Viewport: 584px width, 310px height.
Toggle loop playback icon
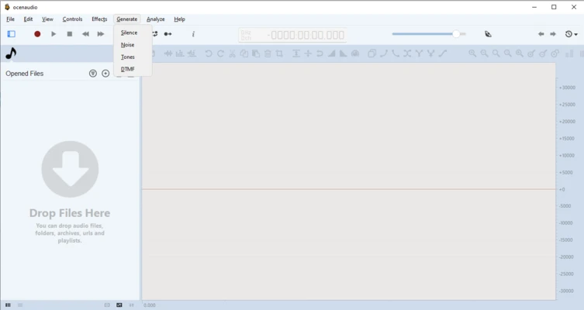pyautogui.click(x=154, y=34)
